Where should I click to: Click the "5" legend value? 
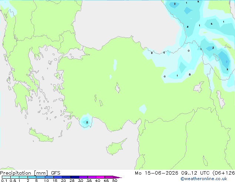click(x=36, y=181)
